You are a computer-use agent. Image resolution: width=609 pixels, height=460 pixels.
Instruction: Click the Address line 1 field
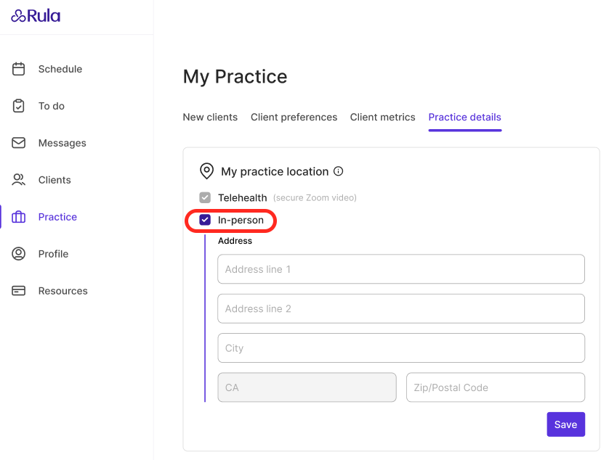coord(400,269)
